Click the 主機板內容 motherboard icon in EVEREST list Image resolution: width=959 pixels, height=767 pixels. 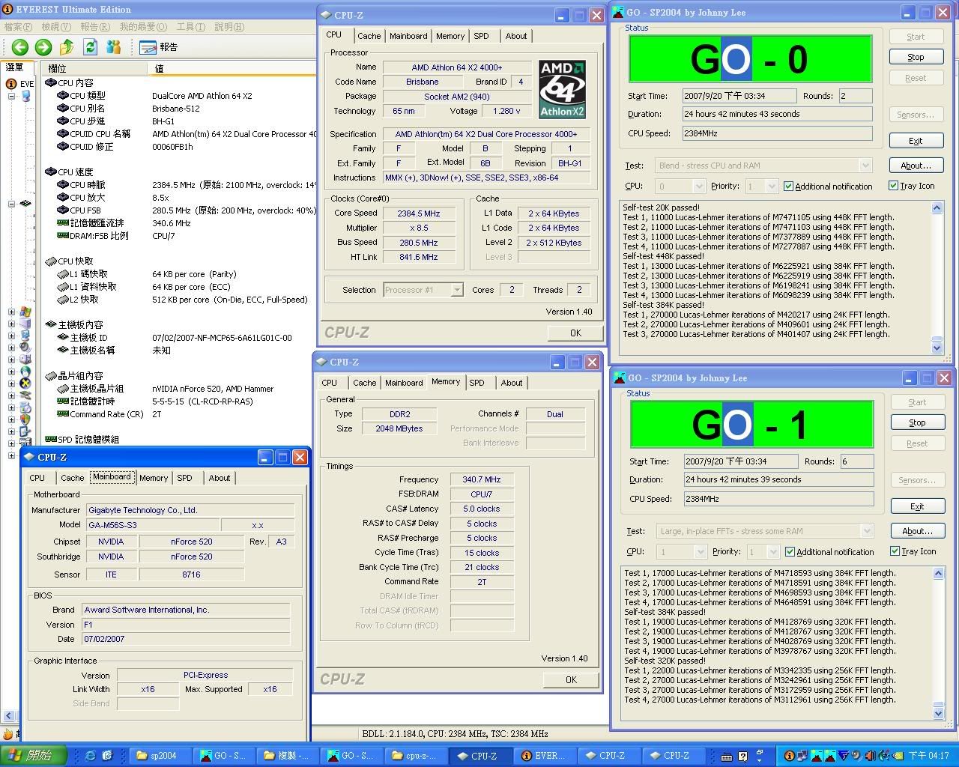click(51, 324)
